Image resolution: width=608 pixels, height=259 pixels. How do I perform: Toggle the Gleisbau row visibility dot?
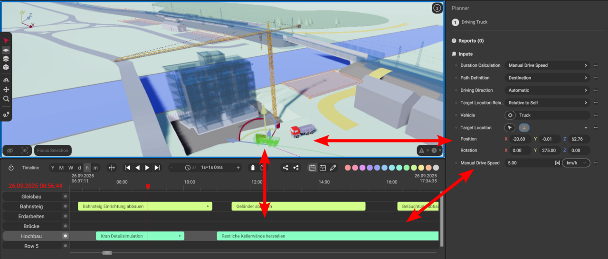(66, 196)
